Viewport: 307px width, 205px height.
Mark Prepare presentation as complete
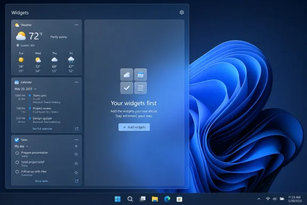(x=17, y=153)
